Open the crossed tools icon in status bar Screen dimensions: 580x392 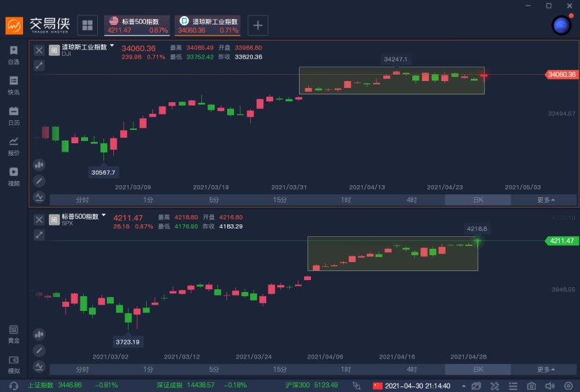(495, 386)
